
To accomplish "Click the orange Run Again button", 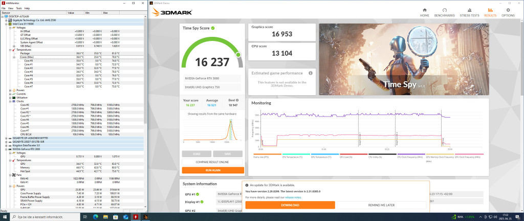I will [x=212, y=169].
